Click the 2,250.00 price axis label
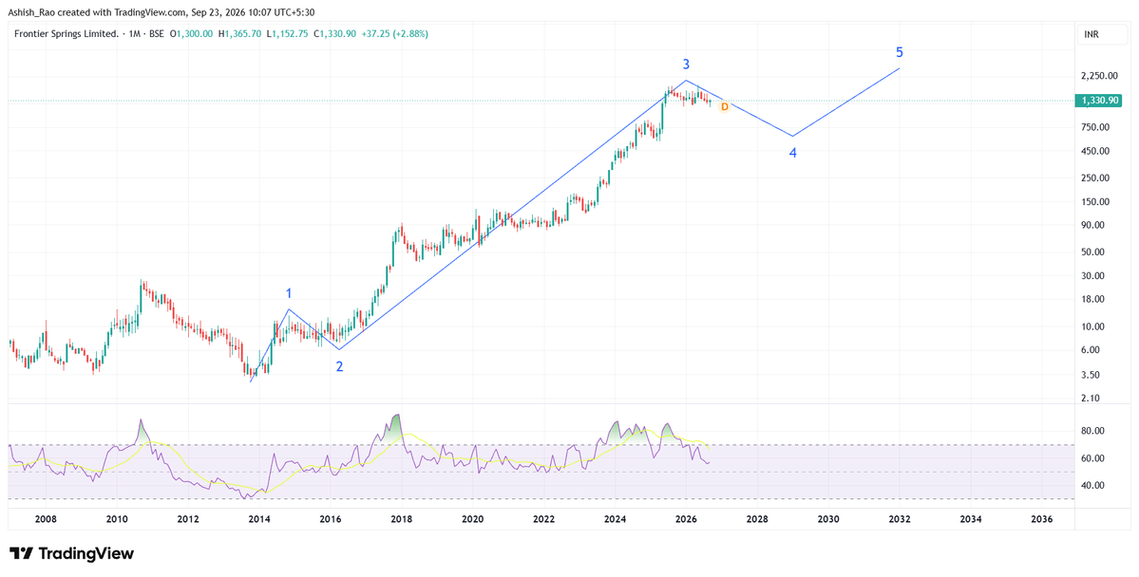This screenshot has width=1139, height=577. [x=1099, y=76]
